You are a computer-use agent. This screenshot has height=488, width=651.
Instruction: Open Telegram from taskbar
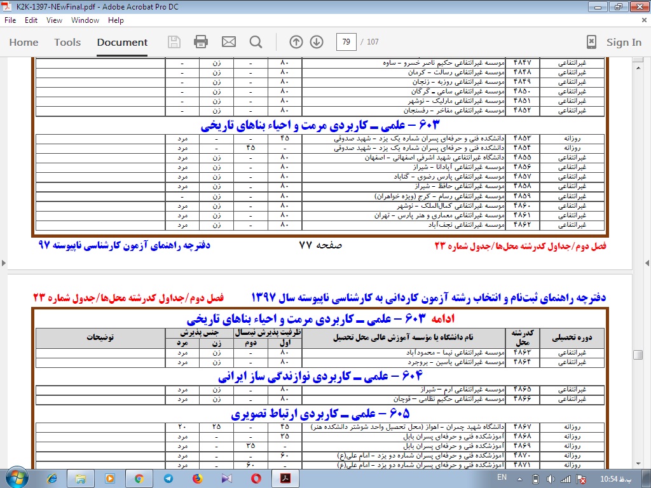(168, 479)
